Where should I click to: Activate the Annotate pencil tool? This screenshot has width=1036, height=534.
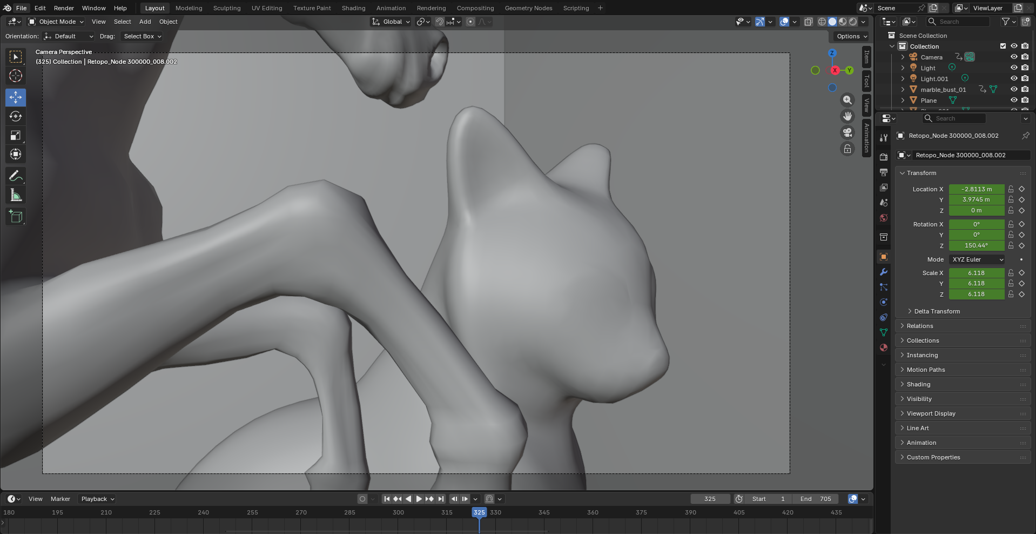pyautogui.click(x=16, y=176)
